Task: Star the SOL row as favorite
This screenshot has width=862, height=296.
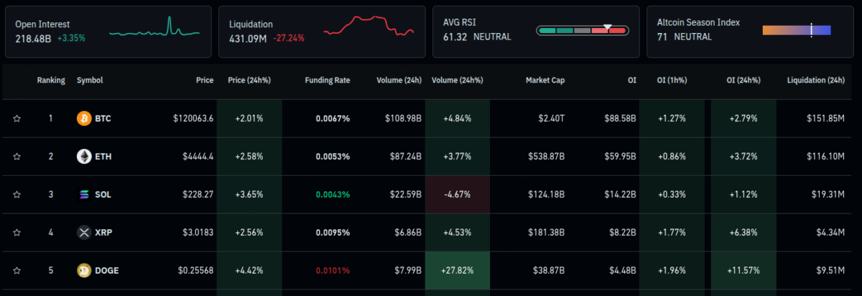Action: pos(17,194)
